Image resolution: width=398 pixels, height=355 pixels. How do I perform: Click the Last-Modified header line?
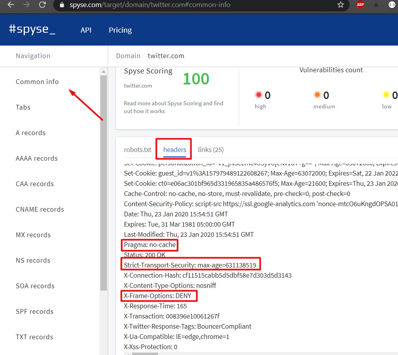(x=189, y=235)
